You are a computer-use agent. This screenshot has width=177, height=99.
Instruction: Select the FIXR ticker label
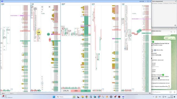click(x=33, y=4)
